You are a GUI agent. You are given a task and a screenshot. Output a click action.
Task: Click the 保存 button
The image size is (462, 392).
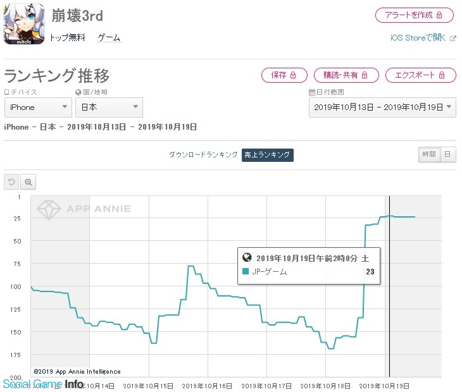point(284,75)
